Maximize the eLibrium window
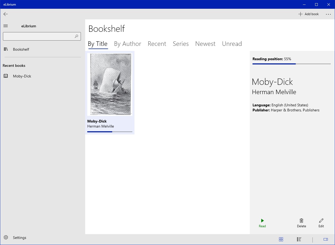The image size is (335, 245). 316,4
